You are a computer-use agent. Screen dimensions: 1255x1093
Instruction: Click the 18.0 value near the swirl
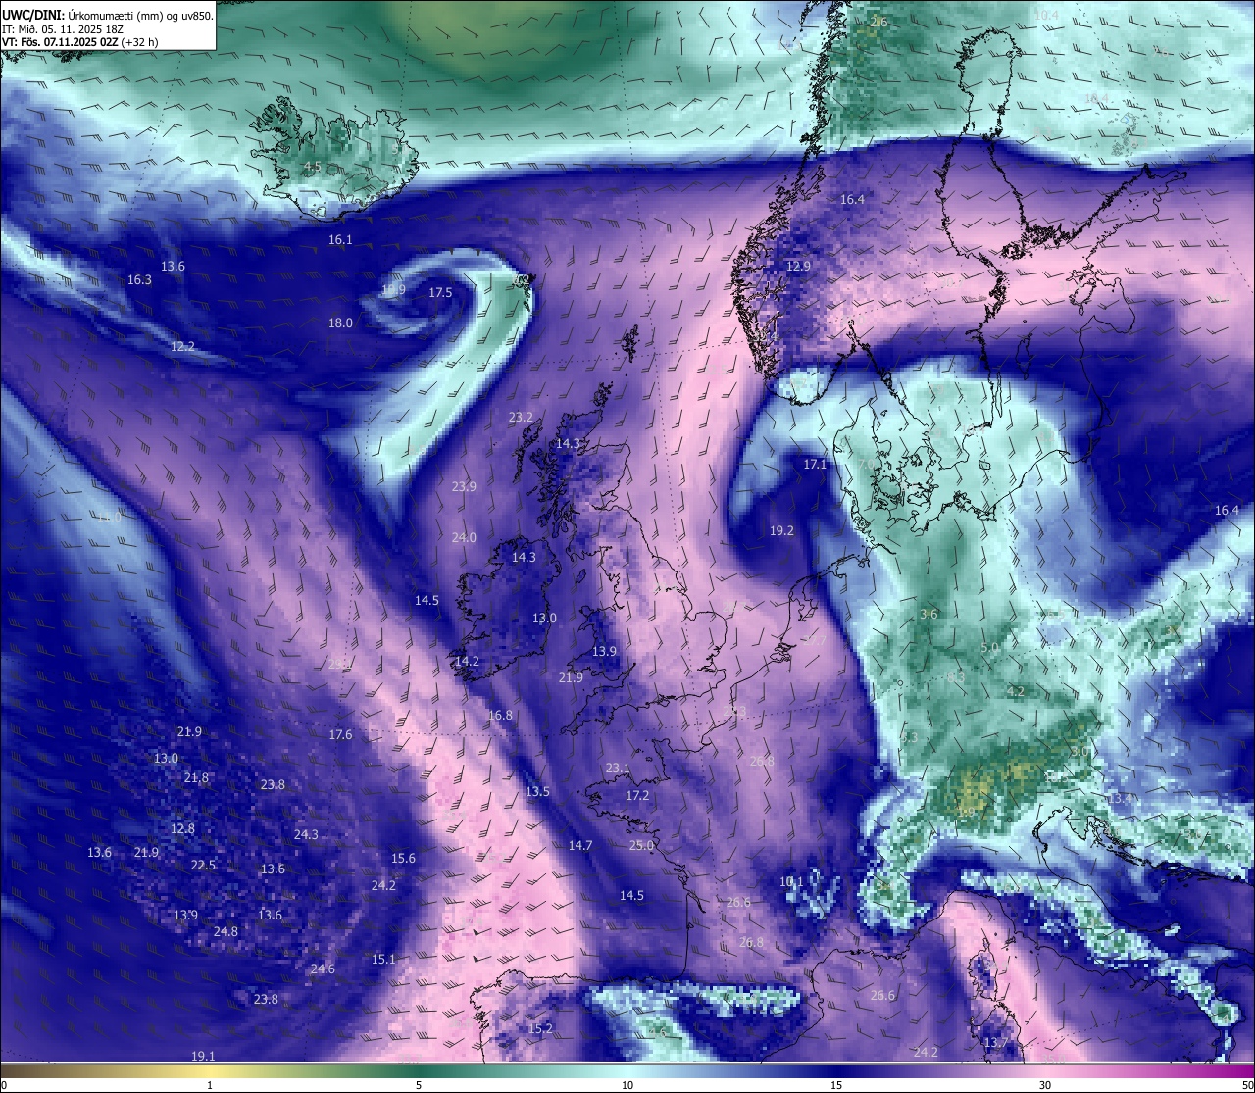[340, 323]
